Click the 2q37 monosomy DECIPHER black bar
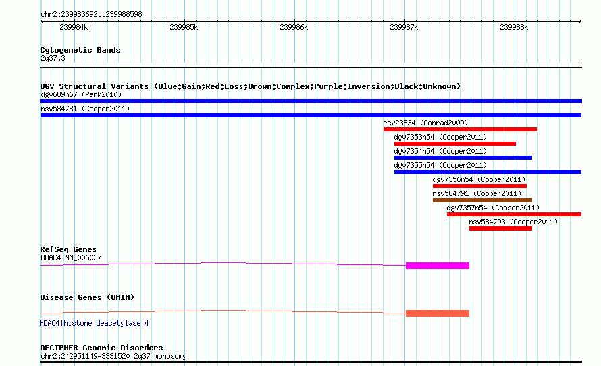 [311, 362]
